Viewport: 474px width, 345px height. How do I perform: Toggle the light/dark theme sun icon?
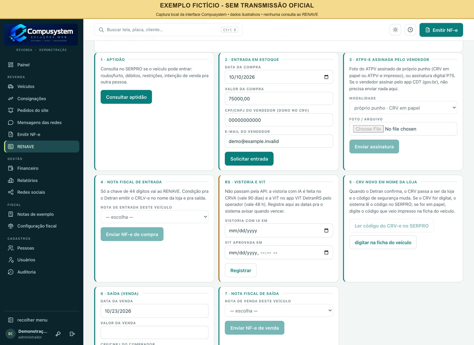coord(395,30)
